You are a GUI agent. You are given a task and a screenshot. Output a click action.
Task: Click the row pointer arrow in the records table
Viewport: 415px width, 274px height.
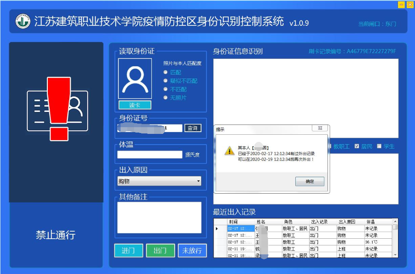pyautogui.click(x=217, y=228)
